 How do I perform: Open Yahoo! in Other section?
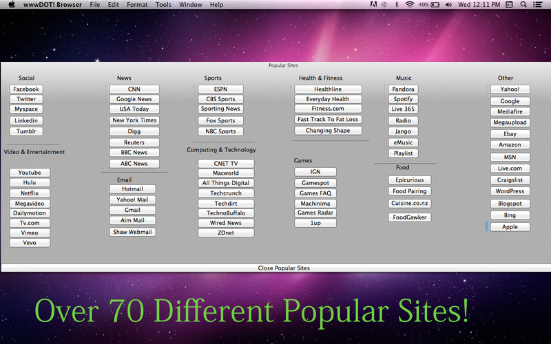(510, 89)
